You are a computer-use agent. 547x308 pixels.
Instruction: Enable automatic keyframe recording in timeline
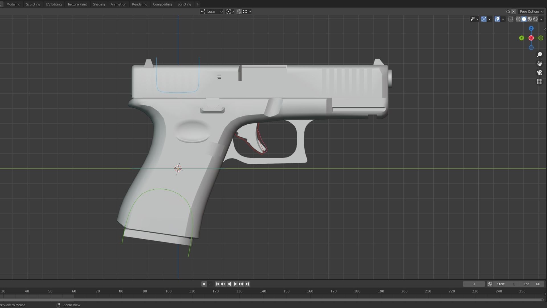click(204, 284)
